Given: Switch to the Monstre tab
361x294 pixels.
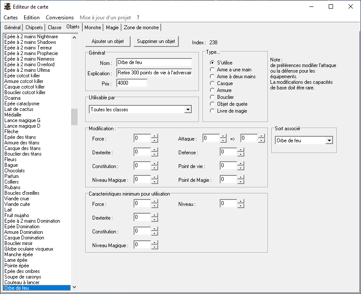Looking at the screenshot, I should 93,28.
